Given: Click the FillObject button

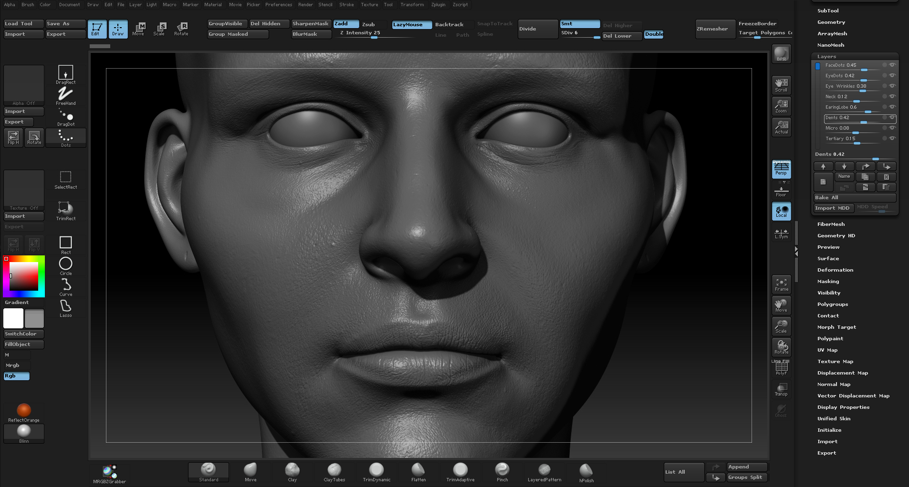Looking at the screenshot, I should (23, 345).
